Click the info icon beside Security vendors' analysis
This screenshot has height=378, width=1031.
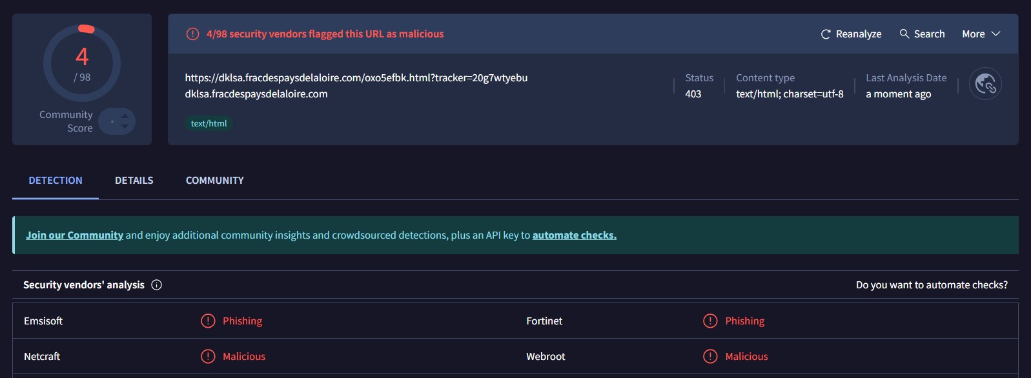[x=156, y=285]
